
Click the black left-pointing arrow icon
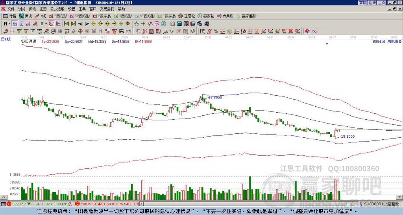(80, 24)
